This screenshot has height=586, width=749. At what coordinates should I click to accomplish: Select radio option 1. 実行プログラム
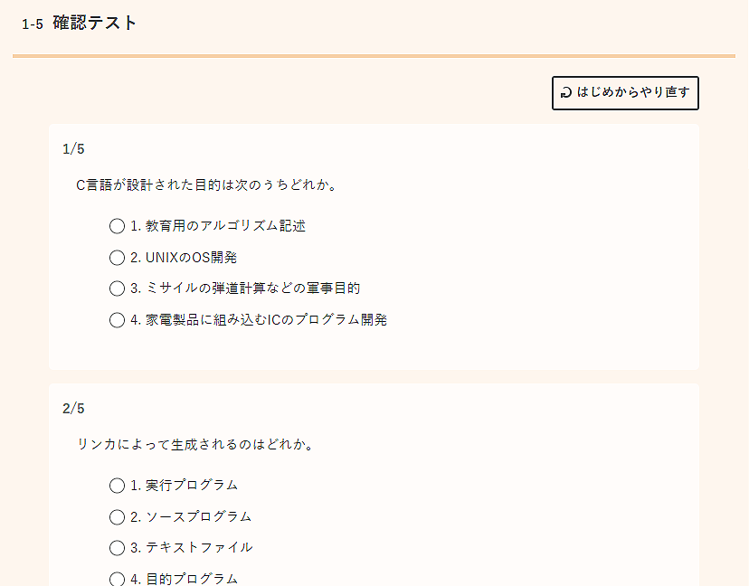pos(117,486)
